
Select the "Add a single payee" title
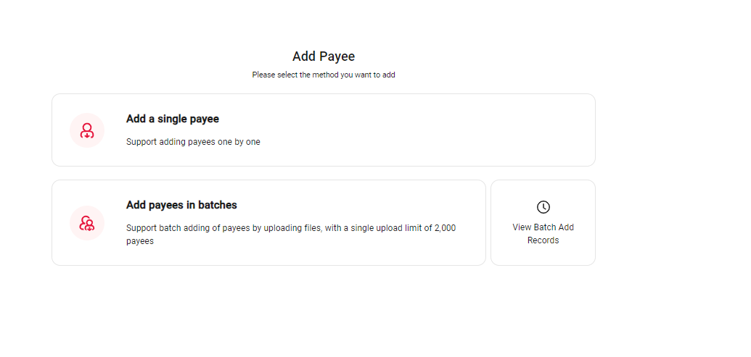click(x=173, y=119)
